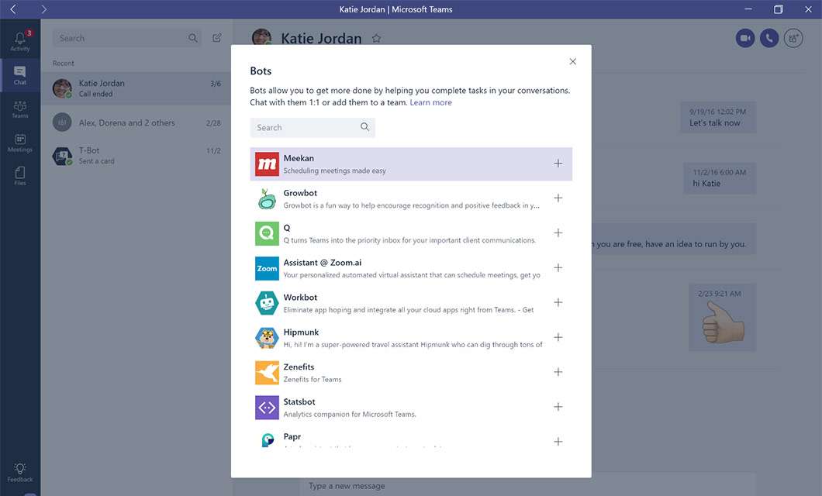Screen dimensions: 822x496
Task: Click the search icon in the Bots dialog
Action: [x=364, y=127]
